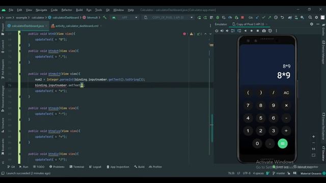The height and width of the screenshot is (183, 326).
Task: Open Search Everywhere magnifier icon
Action: [310, 18]
